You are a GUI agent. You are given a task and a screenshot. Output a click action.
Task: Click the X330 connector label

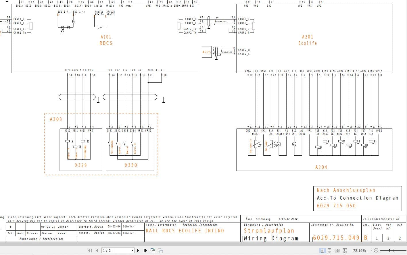[131, 165]
